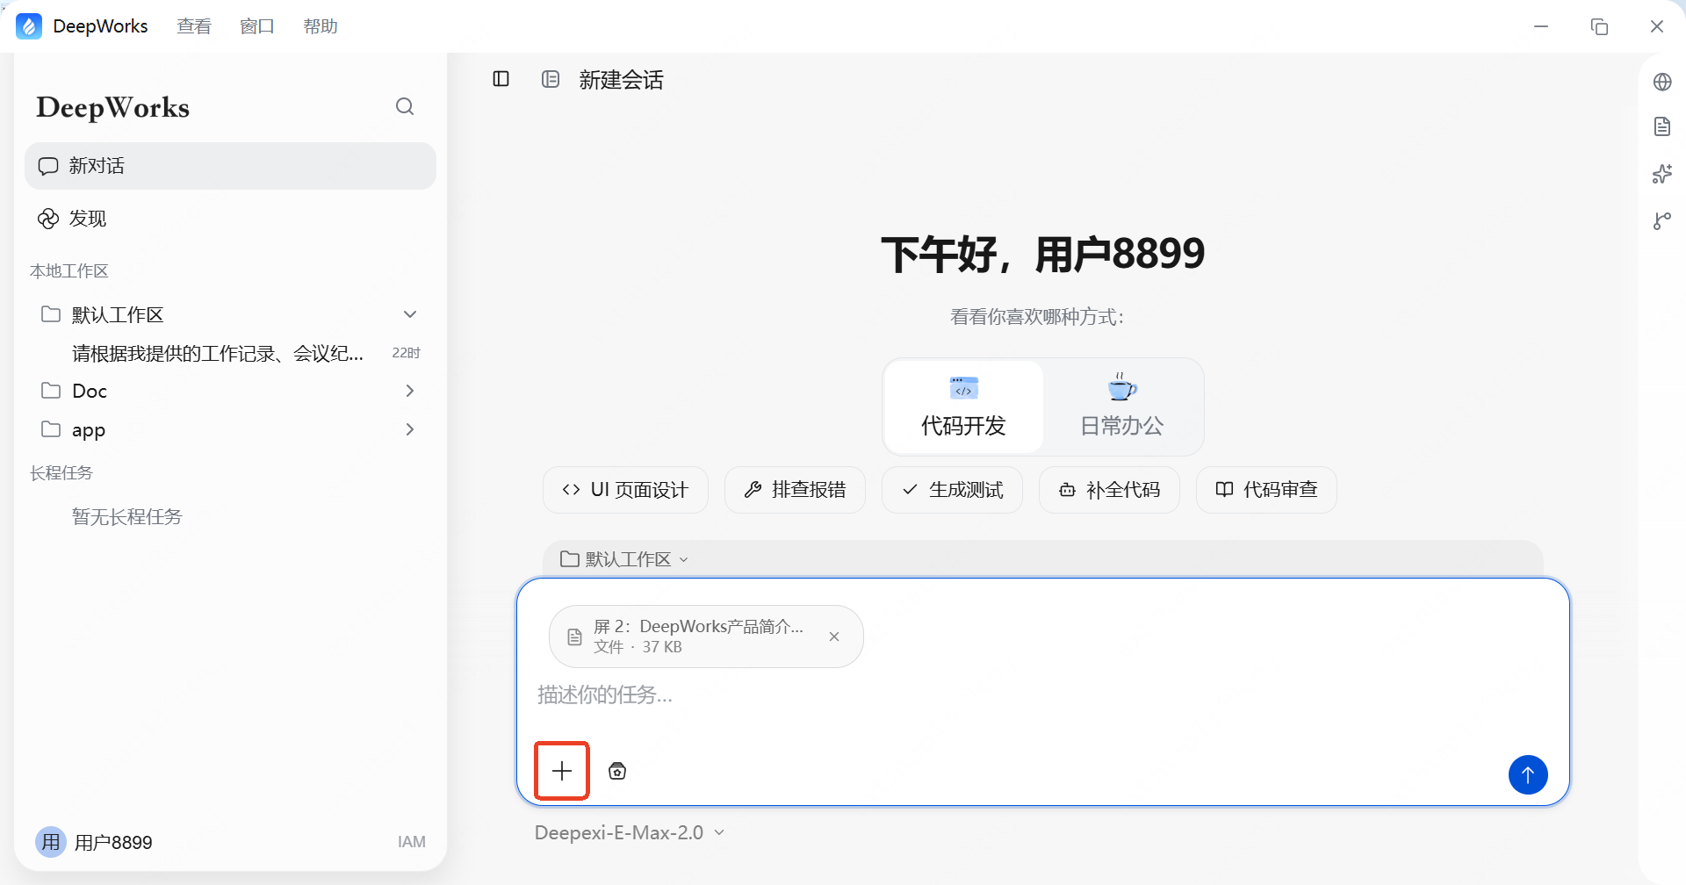
Task: Toggle the sidebar panel icon
Action: [501, 79]
